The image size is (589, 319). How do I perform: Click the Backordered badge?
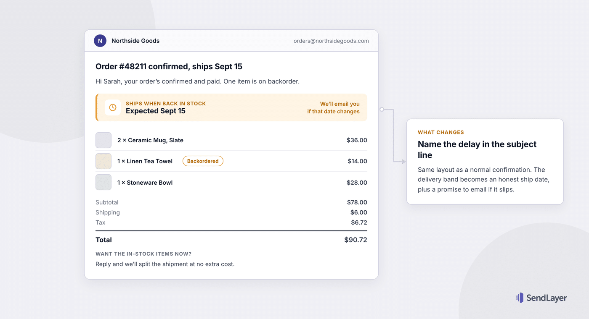click(x=203, y=161)
